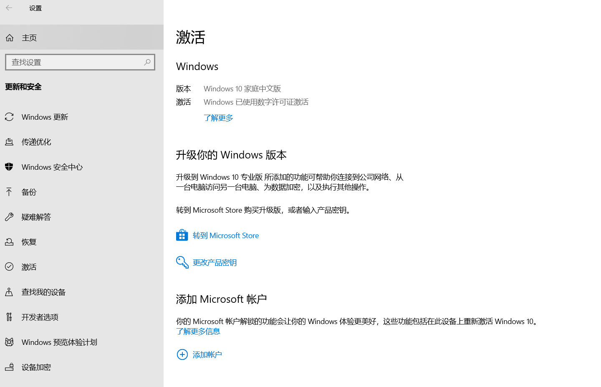This screenshot has height=387, width=601.
Task: Click the Windows 更新 refresh icon
Action: point(9,117)
